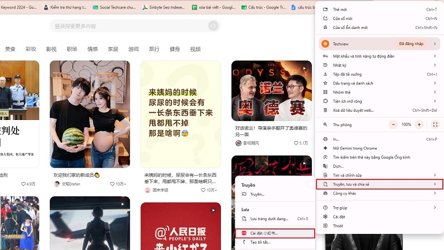Click the trash icon for Xoá dữ liệu duyệt web
444x250 pixels.
pyautogui.click(x=325, y=110)
